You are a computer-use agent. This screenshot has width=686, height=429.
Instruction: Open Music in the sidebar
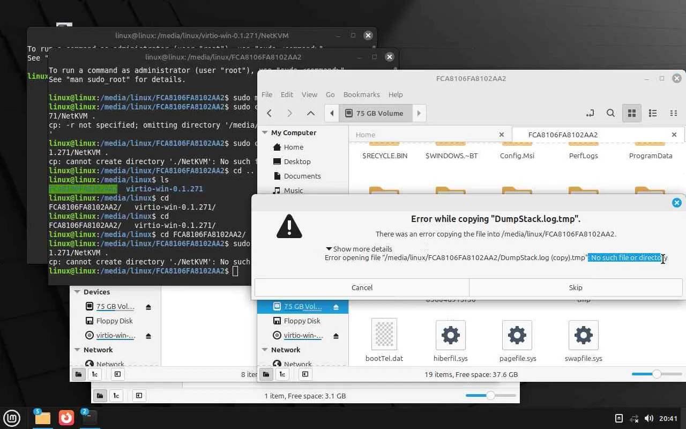(293, 190)
